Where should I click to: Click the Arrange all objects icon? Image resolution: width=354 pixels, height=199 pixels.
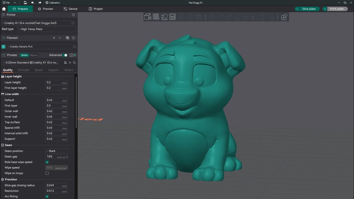coord(173,17)
